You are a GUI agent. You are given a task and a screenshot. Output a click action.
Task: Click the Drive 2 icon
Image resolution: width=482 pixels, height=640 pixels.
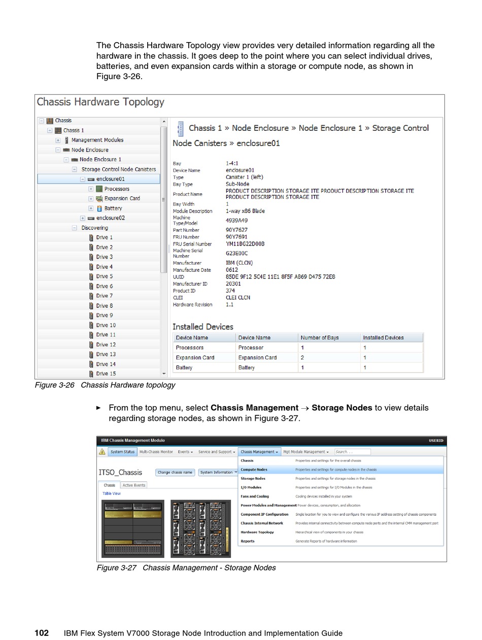(91, 247)
